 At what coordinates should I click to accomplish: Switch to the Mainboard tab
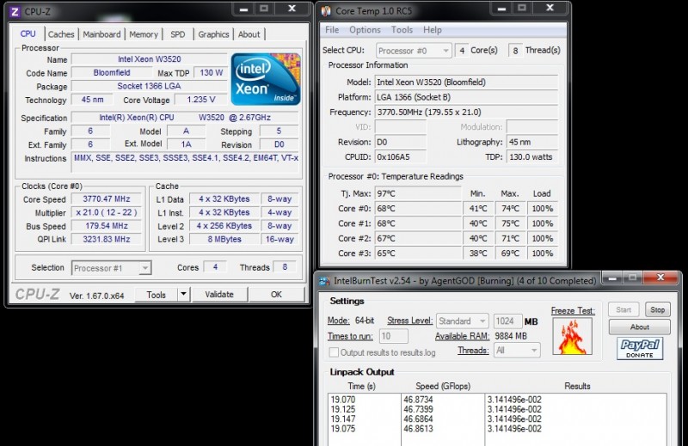click(101, 34)
